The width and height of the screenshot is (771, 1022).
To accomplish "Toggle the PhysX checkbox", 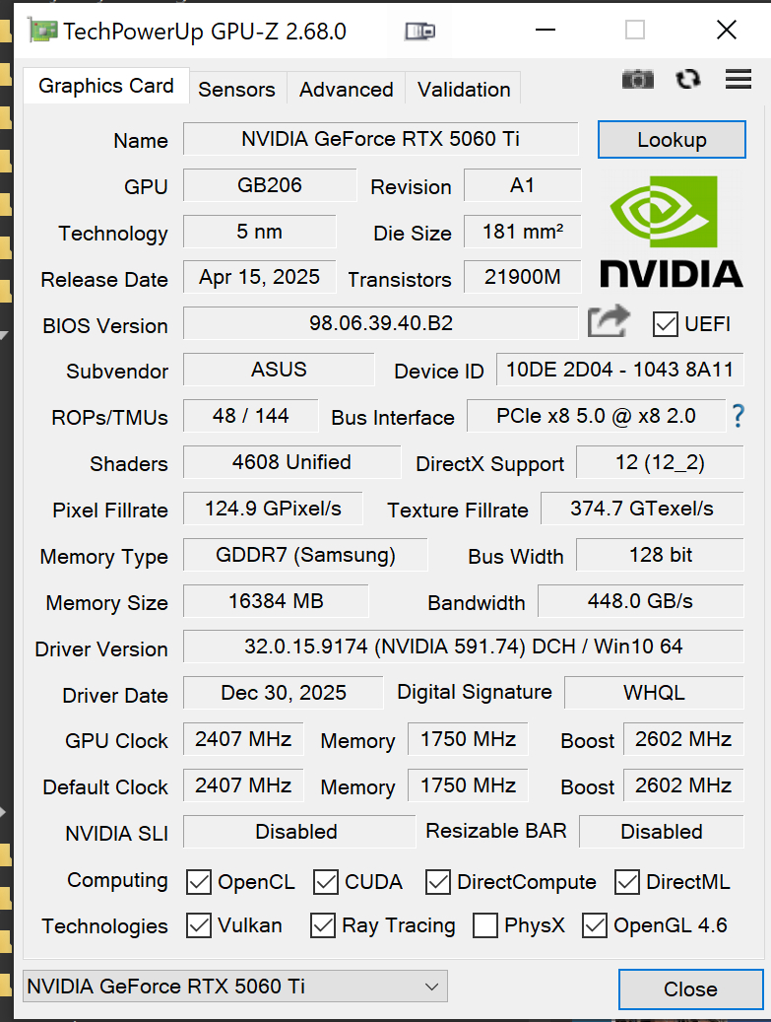I will 485,925.
